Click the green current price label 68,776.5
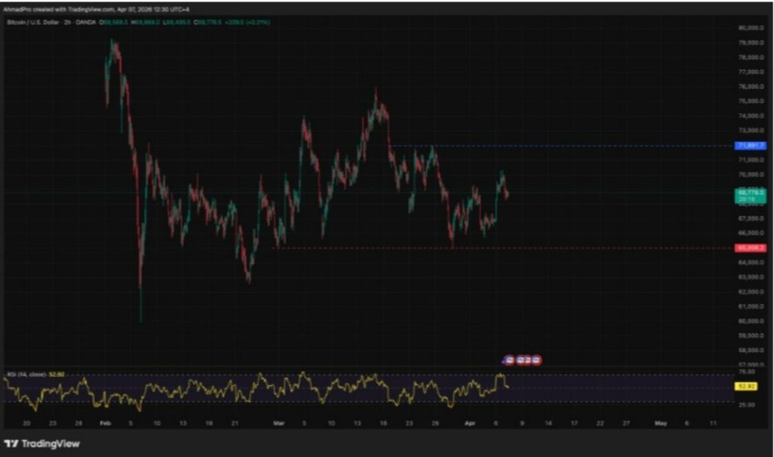This screenshot has height=457, width=774. point(751,196)
